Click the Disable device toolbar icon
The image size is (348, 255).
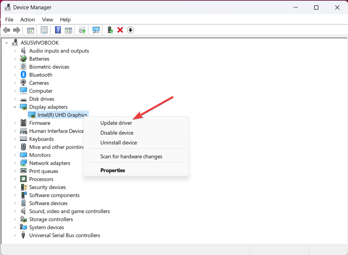(x=130, y=30)
